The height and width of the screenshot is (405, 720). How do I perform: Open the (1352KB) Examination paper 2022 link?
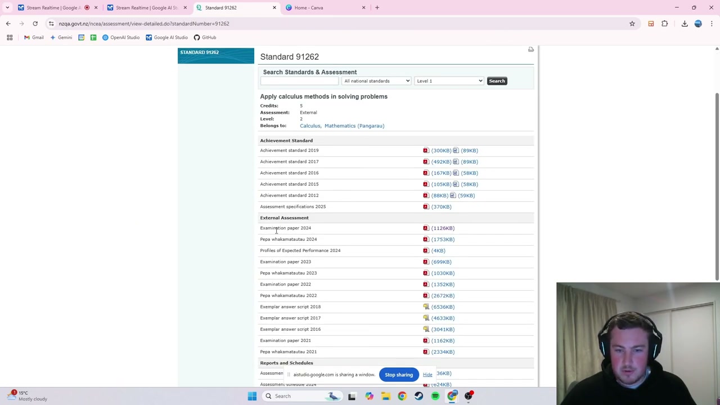(443, 284)
